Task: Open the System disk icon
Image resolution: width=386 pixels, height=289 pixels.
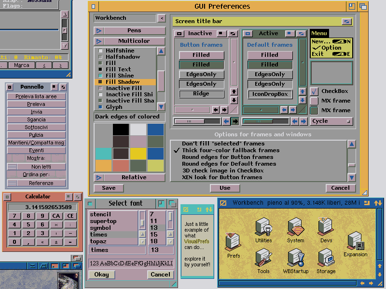Action: click(x=295, y=227)
